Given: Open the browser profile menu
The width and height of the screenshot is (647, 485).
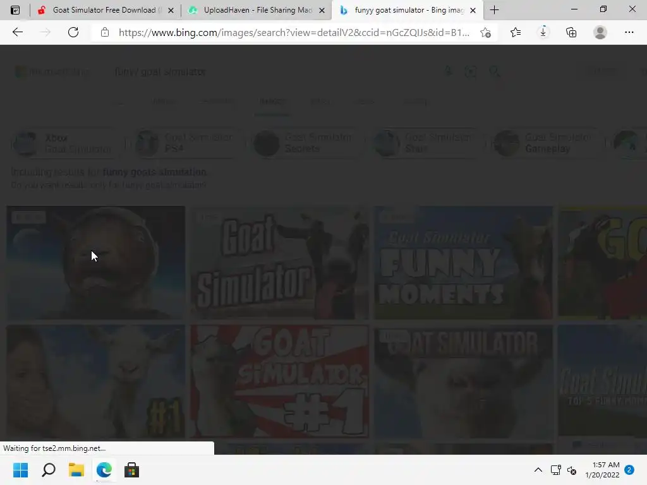Looking at the screenshot, I should [x=600, y=32].
